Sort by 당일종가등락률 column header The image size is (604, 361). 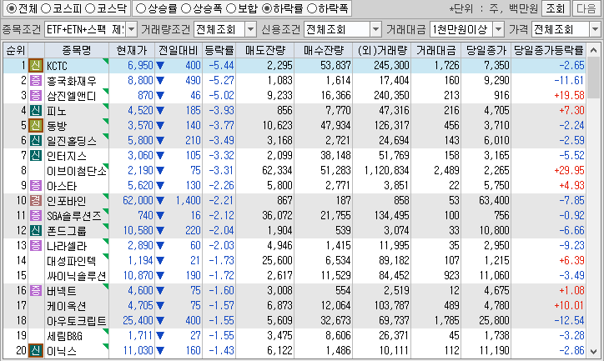(549, 50)
